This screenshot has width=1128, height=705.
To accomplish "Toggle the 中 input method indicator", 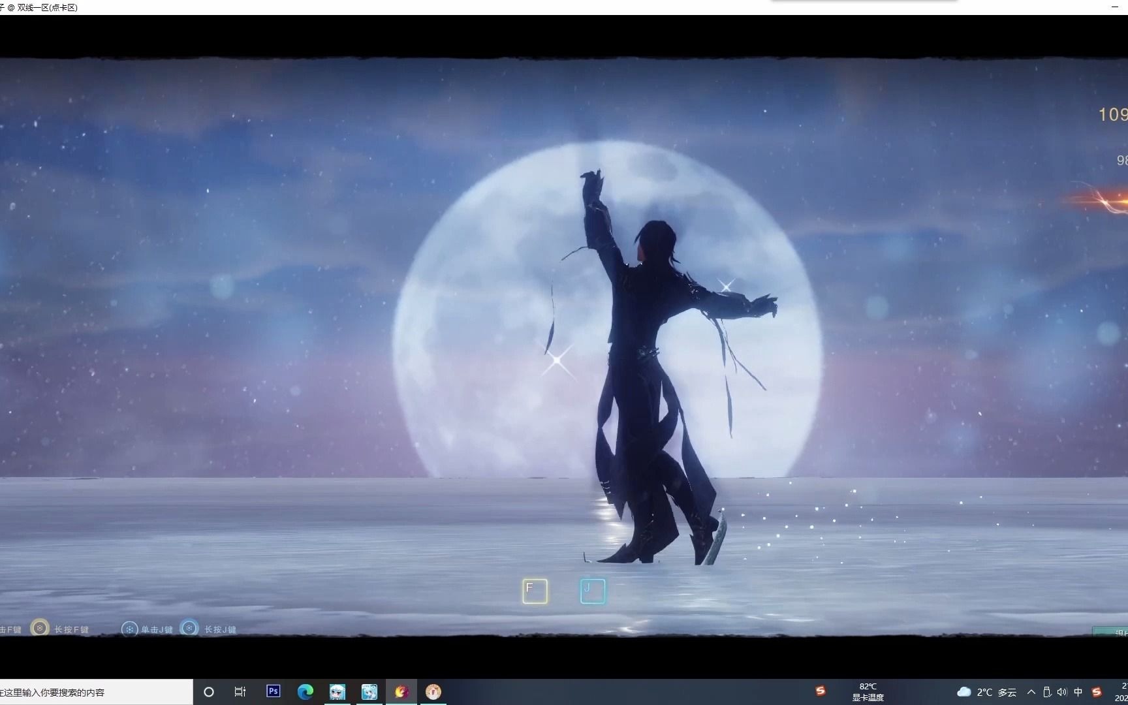I will [1078, 692].
